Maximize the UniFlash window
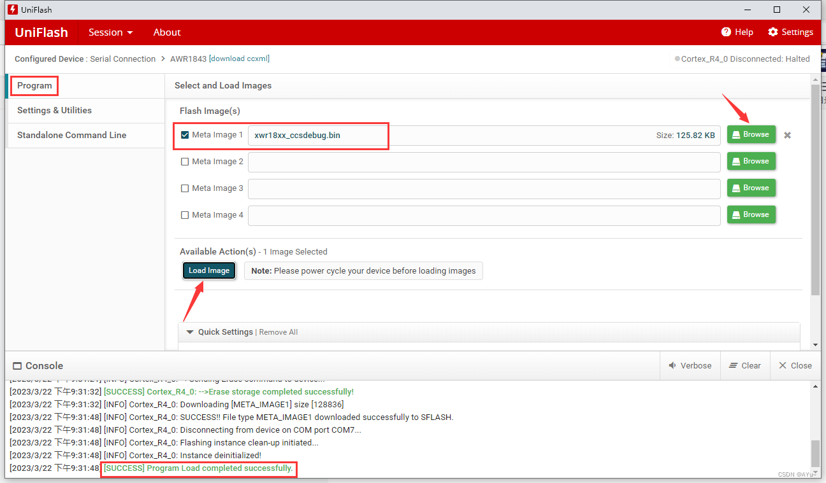Screen dimensions: 826x483 pyautogui.click(x=777, y=10)
